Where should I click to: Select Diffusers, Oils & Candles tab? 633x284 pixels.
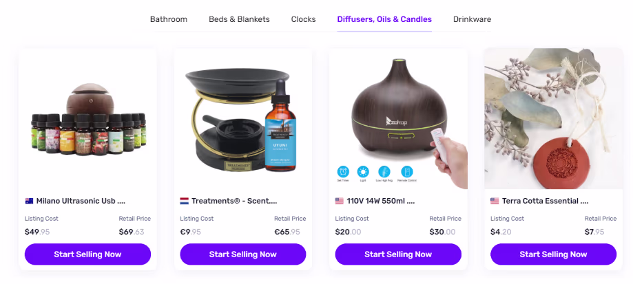coord(384,19)
